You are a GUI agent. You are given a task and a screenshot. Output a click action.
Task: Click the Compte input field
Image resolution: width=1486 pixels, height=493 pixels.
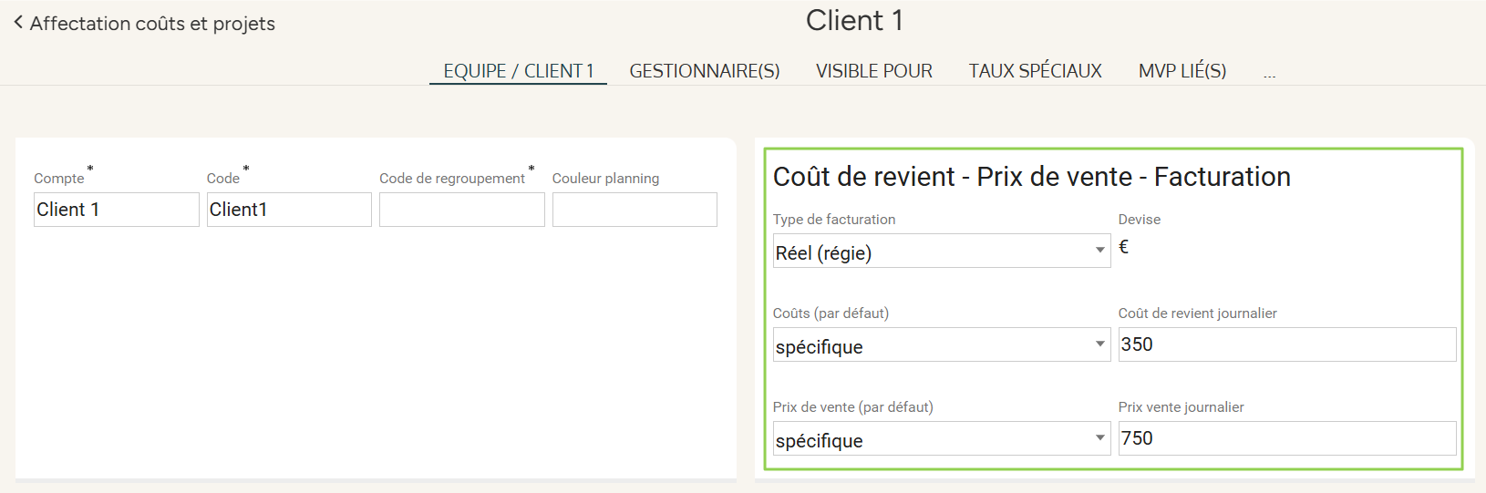pos(116,210)
